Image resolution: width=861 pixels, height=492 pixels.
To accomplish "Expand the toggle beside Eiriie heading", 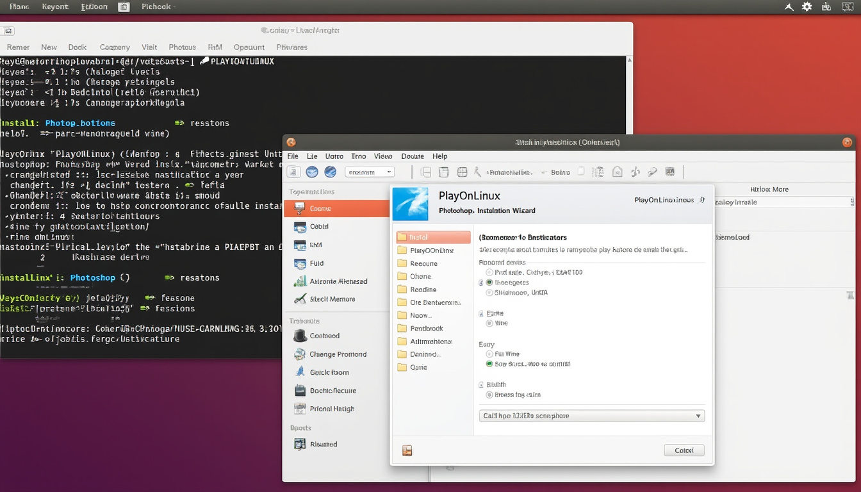I will (481, 313).
